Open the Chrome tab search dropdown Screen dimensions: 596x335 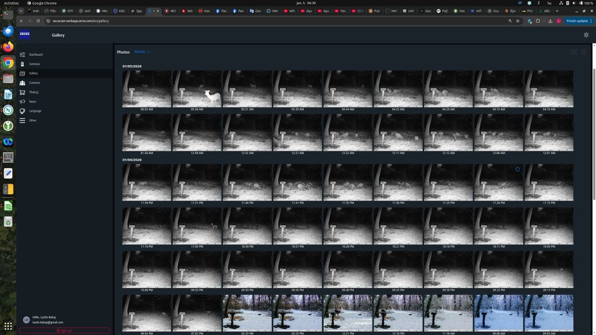pyautogui.click(x=21, y=11)
